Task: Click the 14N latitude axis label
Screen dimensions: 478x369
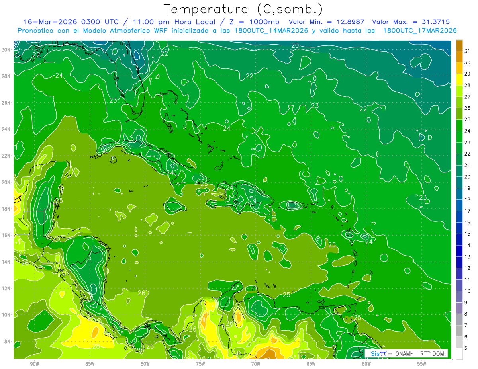Action: point(7,262)
